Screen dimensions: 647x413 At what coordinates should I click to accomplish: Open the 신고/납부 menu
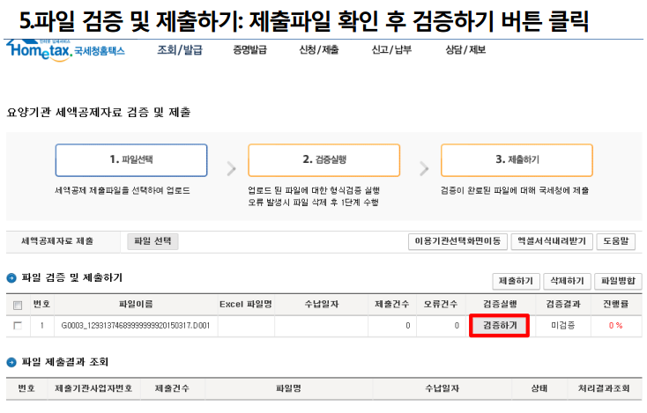[392, 50]
